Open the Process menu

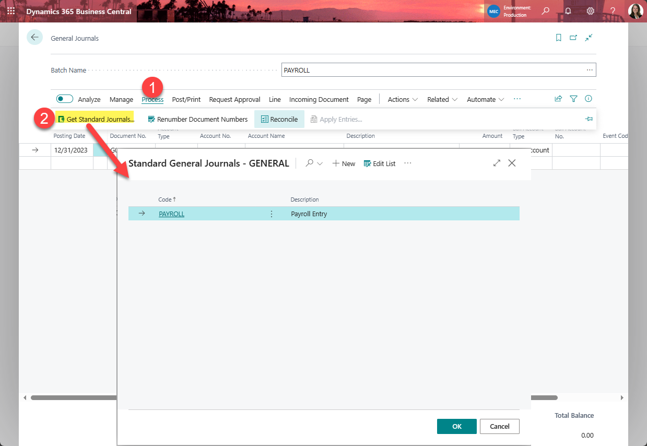click(x=152, y=99)
